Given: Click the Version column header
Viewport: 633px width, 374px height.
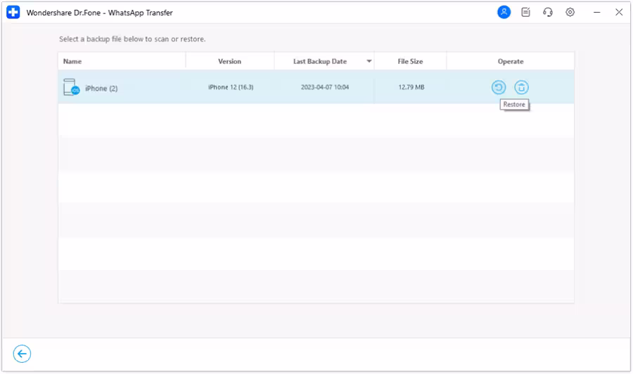Looking at the screenshot, I should point(230,61).
